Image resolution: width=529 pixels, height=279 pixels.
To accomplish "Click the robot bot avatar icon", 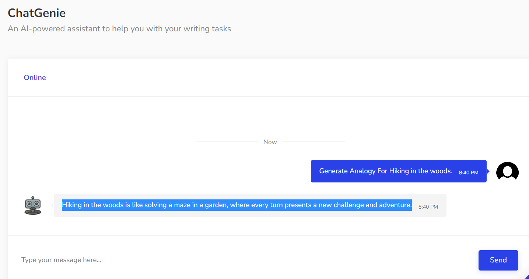I will [33, 205].
